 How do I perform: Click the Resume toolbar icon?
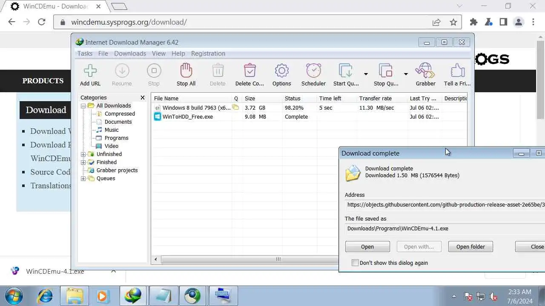122,71
